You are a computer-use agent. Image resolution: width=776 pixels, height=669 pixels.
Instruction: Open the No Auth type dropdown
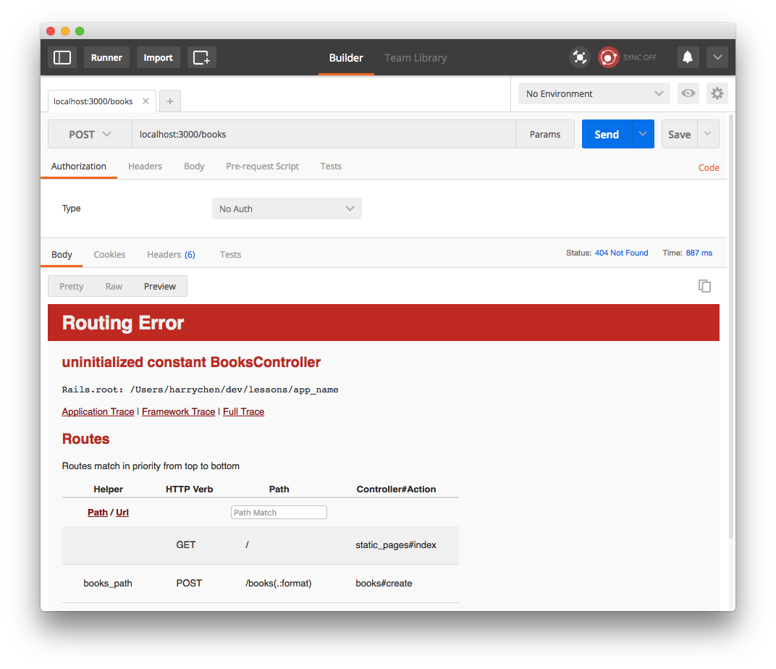click(287, 209)
